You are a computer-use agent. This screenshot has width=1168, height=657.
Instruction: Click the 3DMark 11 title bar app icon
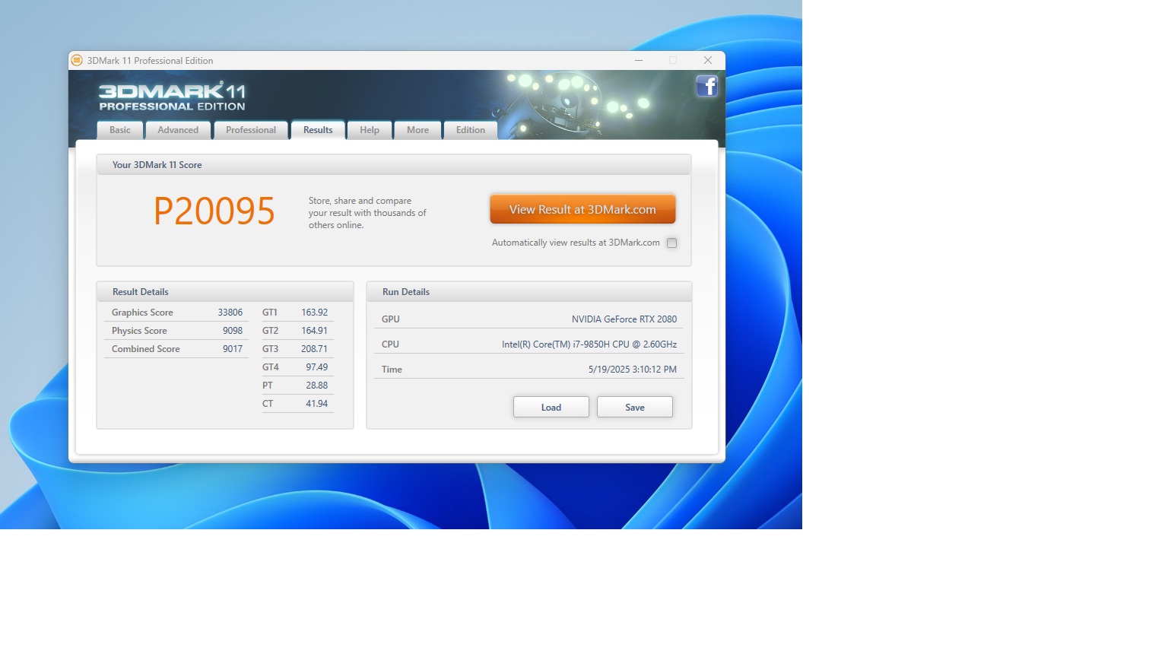pyautogui.click(x=77, y=60)
